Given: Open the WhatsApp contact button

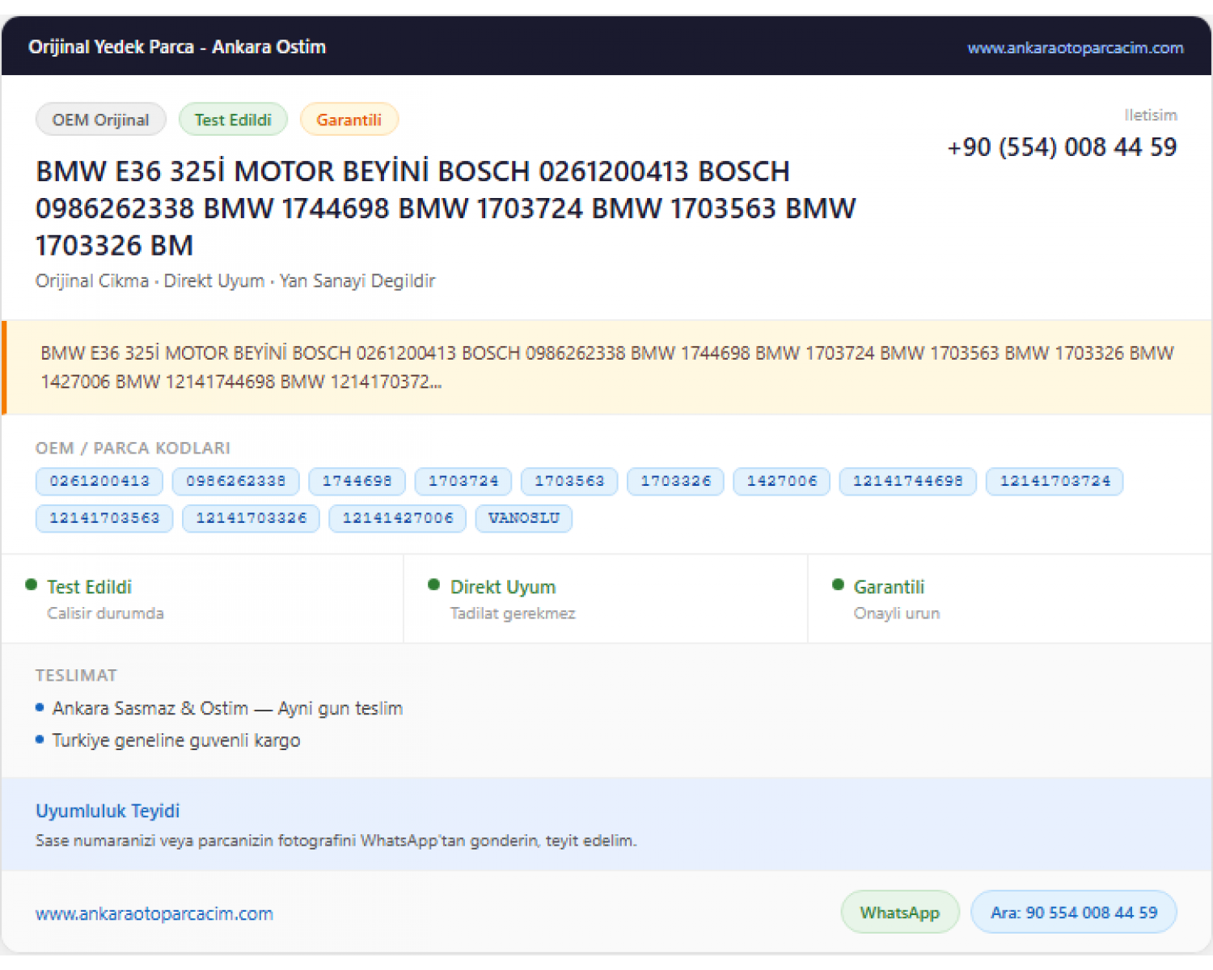Looking at the screenshot, I should pos(900,913).
